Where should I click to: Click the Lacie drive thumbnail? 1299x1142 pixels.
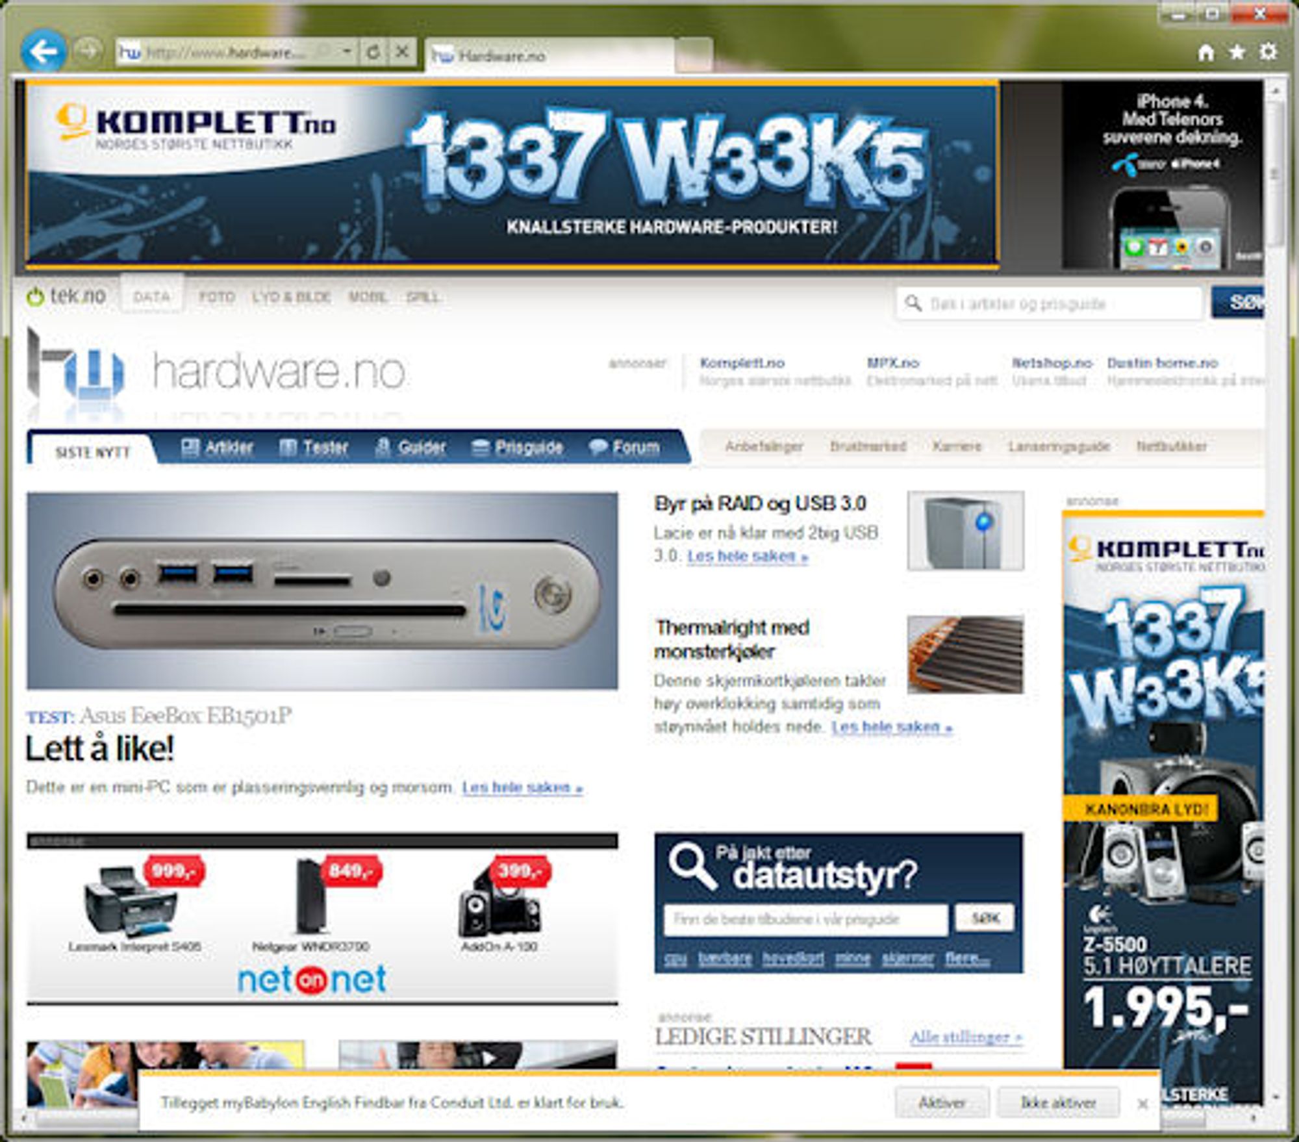coord(966,531)
